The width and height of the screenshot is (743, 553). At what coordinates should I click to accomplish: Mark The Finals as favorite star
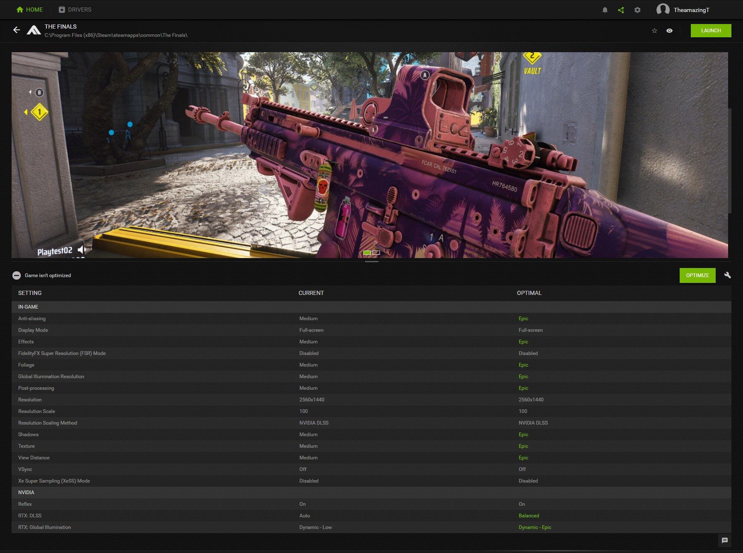pos(654,31)
